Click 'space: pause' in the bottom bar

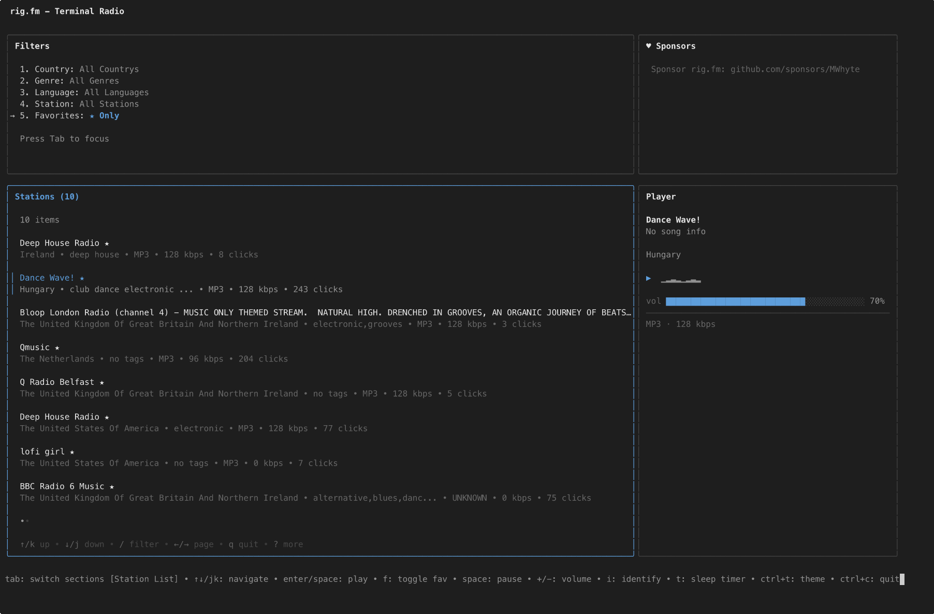pyautogui.click(x=492, y=579)
